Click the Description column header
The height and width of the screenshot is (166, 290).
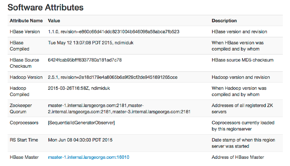224,20
